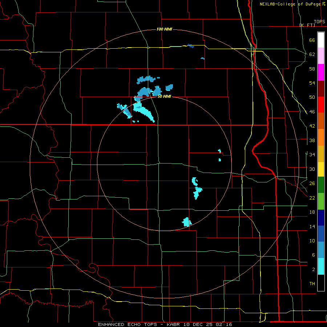Click the 2 legend value
This screenshot has height=327, width=327.
(314, 270)
